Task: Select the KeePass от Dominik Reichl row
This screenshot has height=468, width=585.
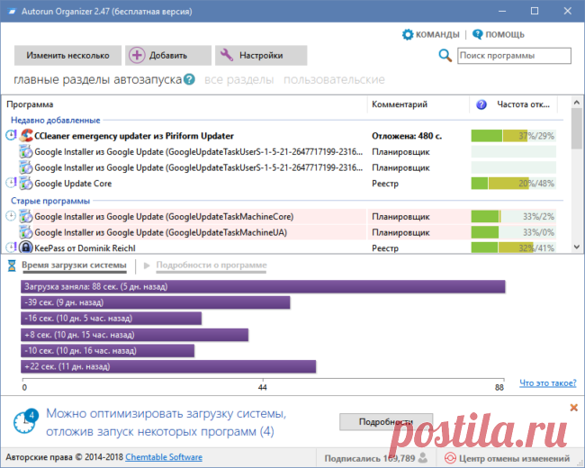Action: (280, 247)
